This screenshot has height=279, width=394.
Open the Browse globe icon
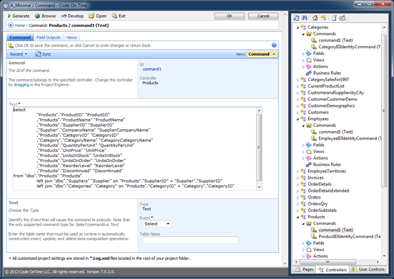(x=38, y=16)
